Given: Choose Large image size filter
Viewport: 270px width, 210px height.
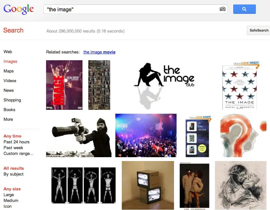Looking at the screenshot, I should [9, 195].
